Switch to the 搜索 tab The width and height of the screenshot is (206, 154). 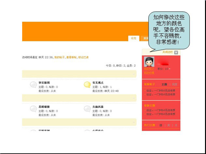tap(144, 38)
